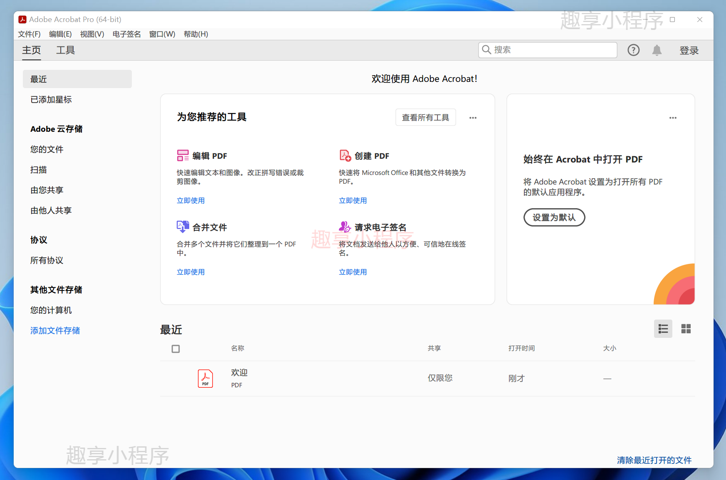Click the 欢迎 PDF file icon
Image resolution: width=726 pixels, height=480 pixels.
pos(205,379)
